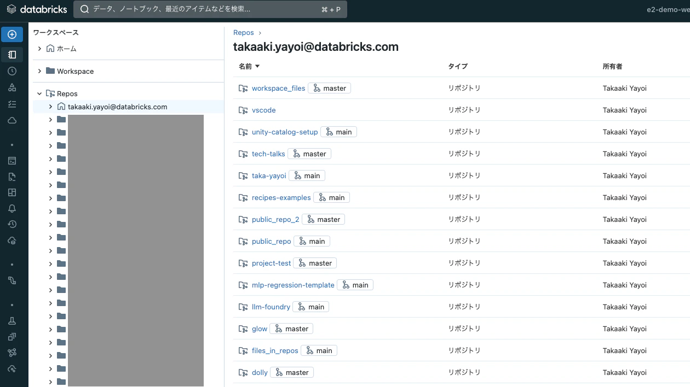Click the repo icon beside llm-foundry

pos(243,307)
